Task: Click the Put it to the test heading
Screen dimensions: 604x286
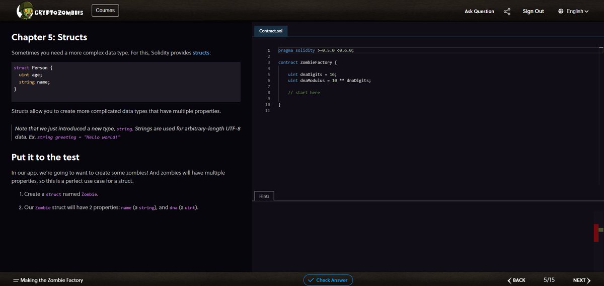Action: 45,157
